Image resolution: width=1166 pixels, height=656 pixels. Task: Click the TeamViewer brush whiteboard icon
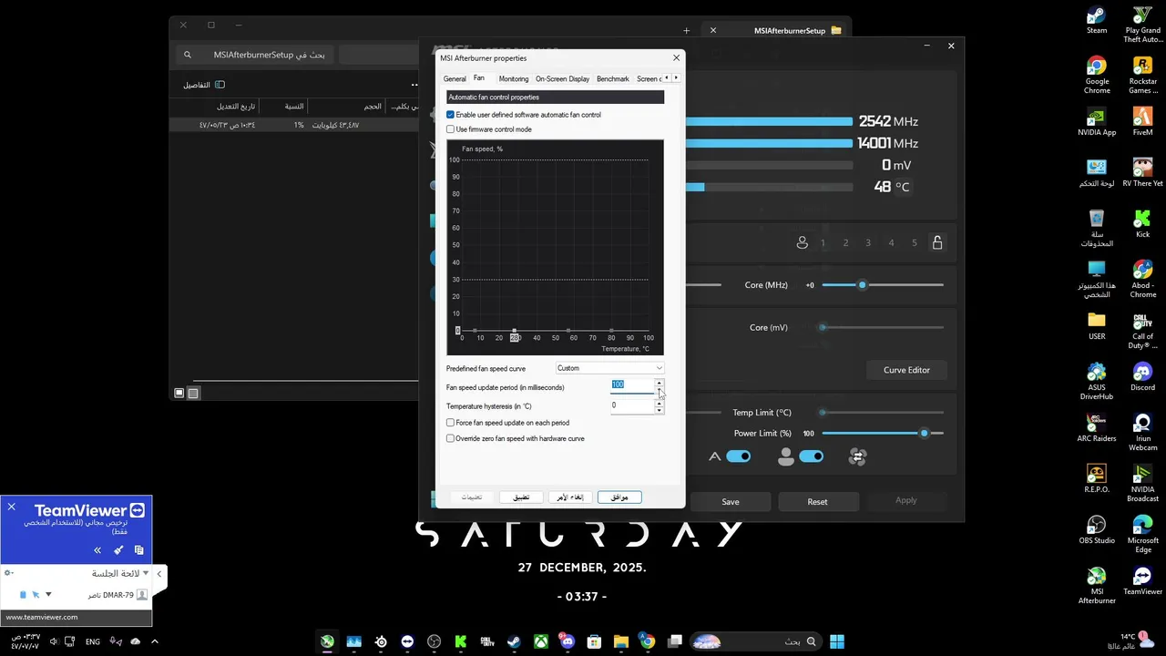(118, 550)
